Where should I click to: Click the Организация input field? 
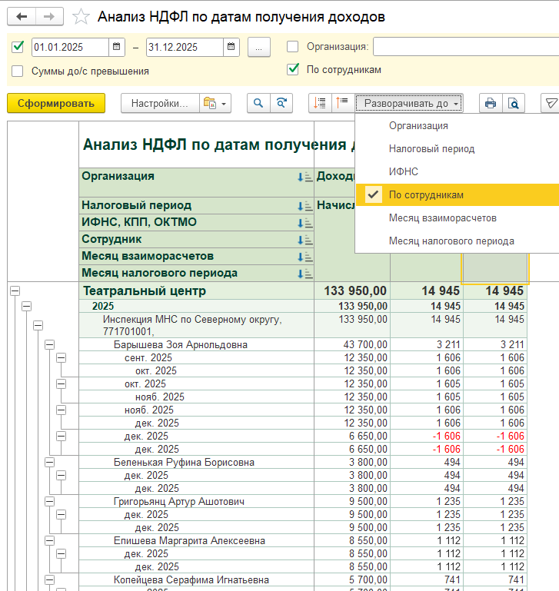(x=465, y=47)
